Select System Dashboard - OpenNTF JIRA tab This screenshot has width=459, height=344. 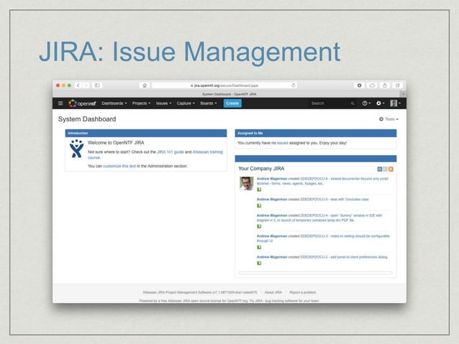pyautogui.click(x=229, y=94)
